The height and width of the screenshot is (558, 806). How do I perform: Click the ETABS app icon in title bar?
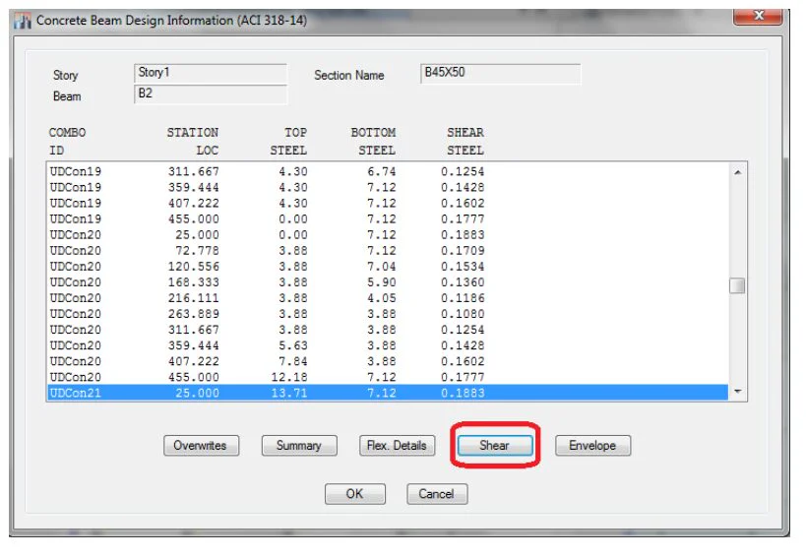(x=23, y=21)
